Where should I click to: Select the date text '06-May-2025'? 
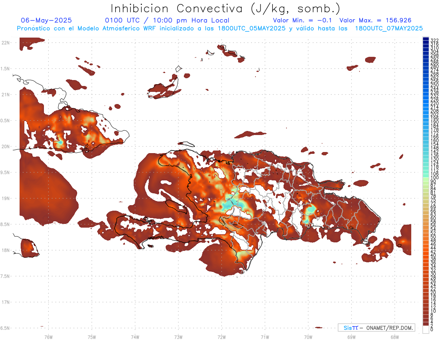[x=47, y=20]
